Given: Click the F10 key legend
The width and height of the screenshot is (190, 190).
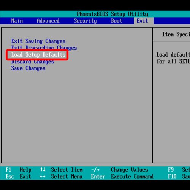Looking at the screenshot, I should (172, 177).
